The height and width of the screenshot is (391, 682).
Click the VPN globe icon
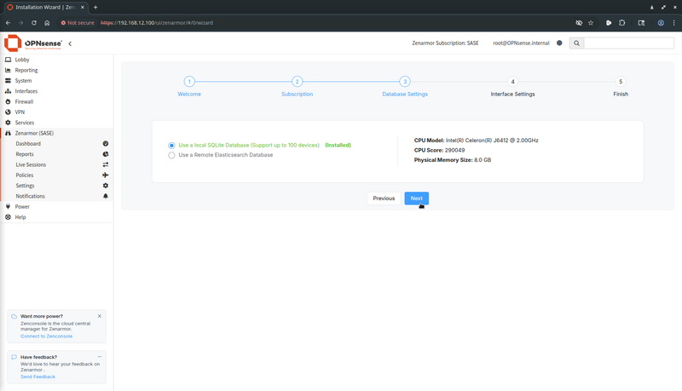pyautogui.click(x=8, y=112)
